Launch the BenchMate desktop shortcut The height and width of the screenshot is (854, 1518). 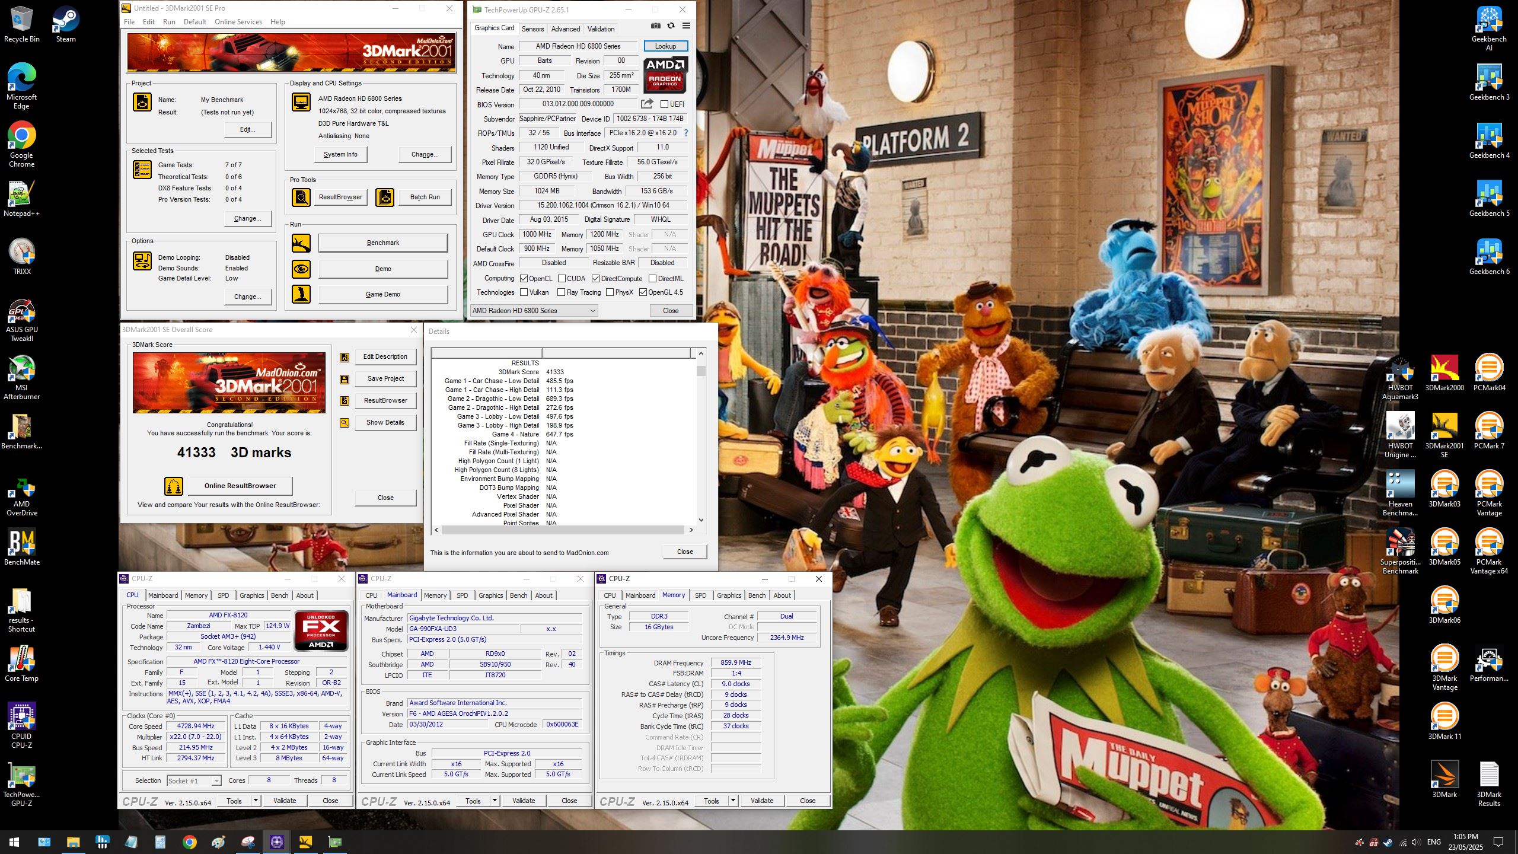(22, 547)
